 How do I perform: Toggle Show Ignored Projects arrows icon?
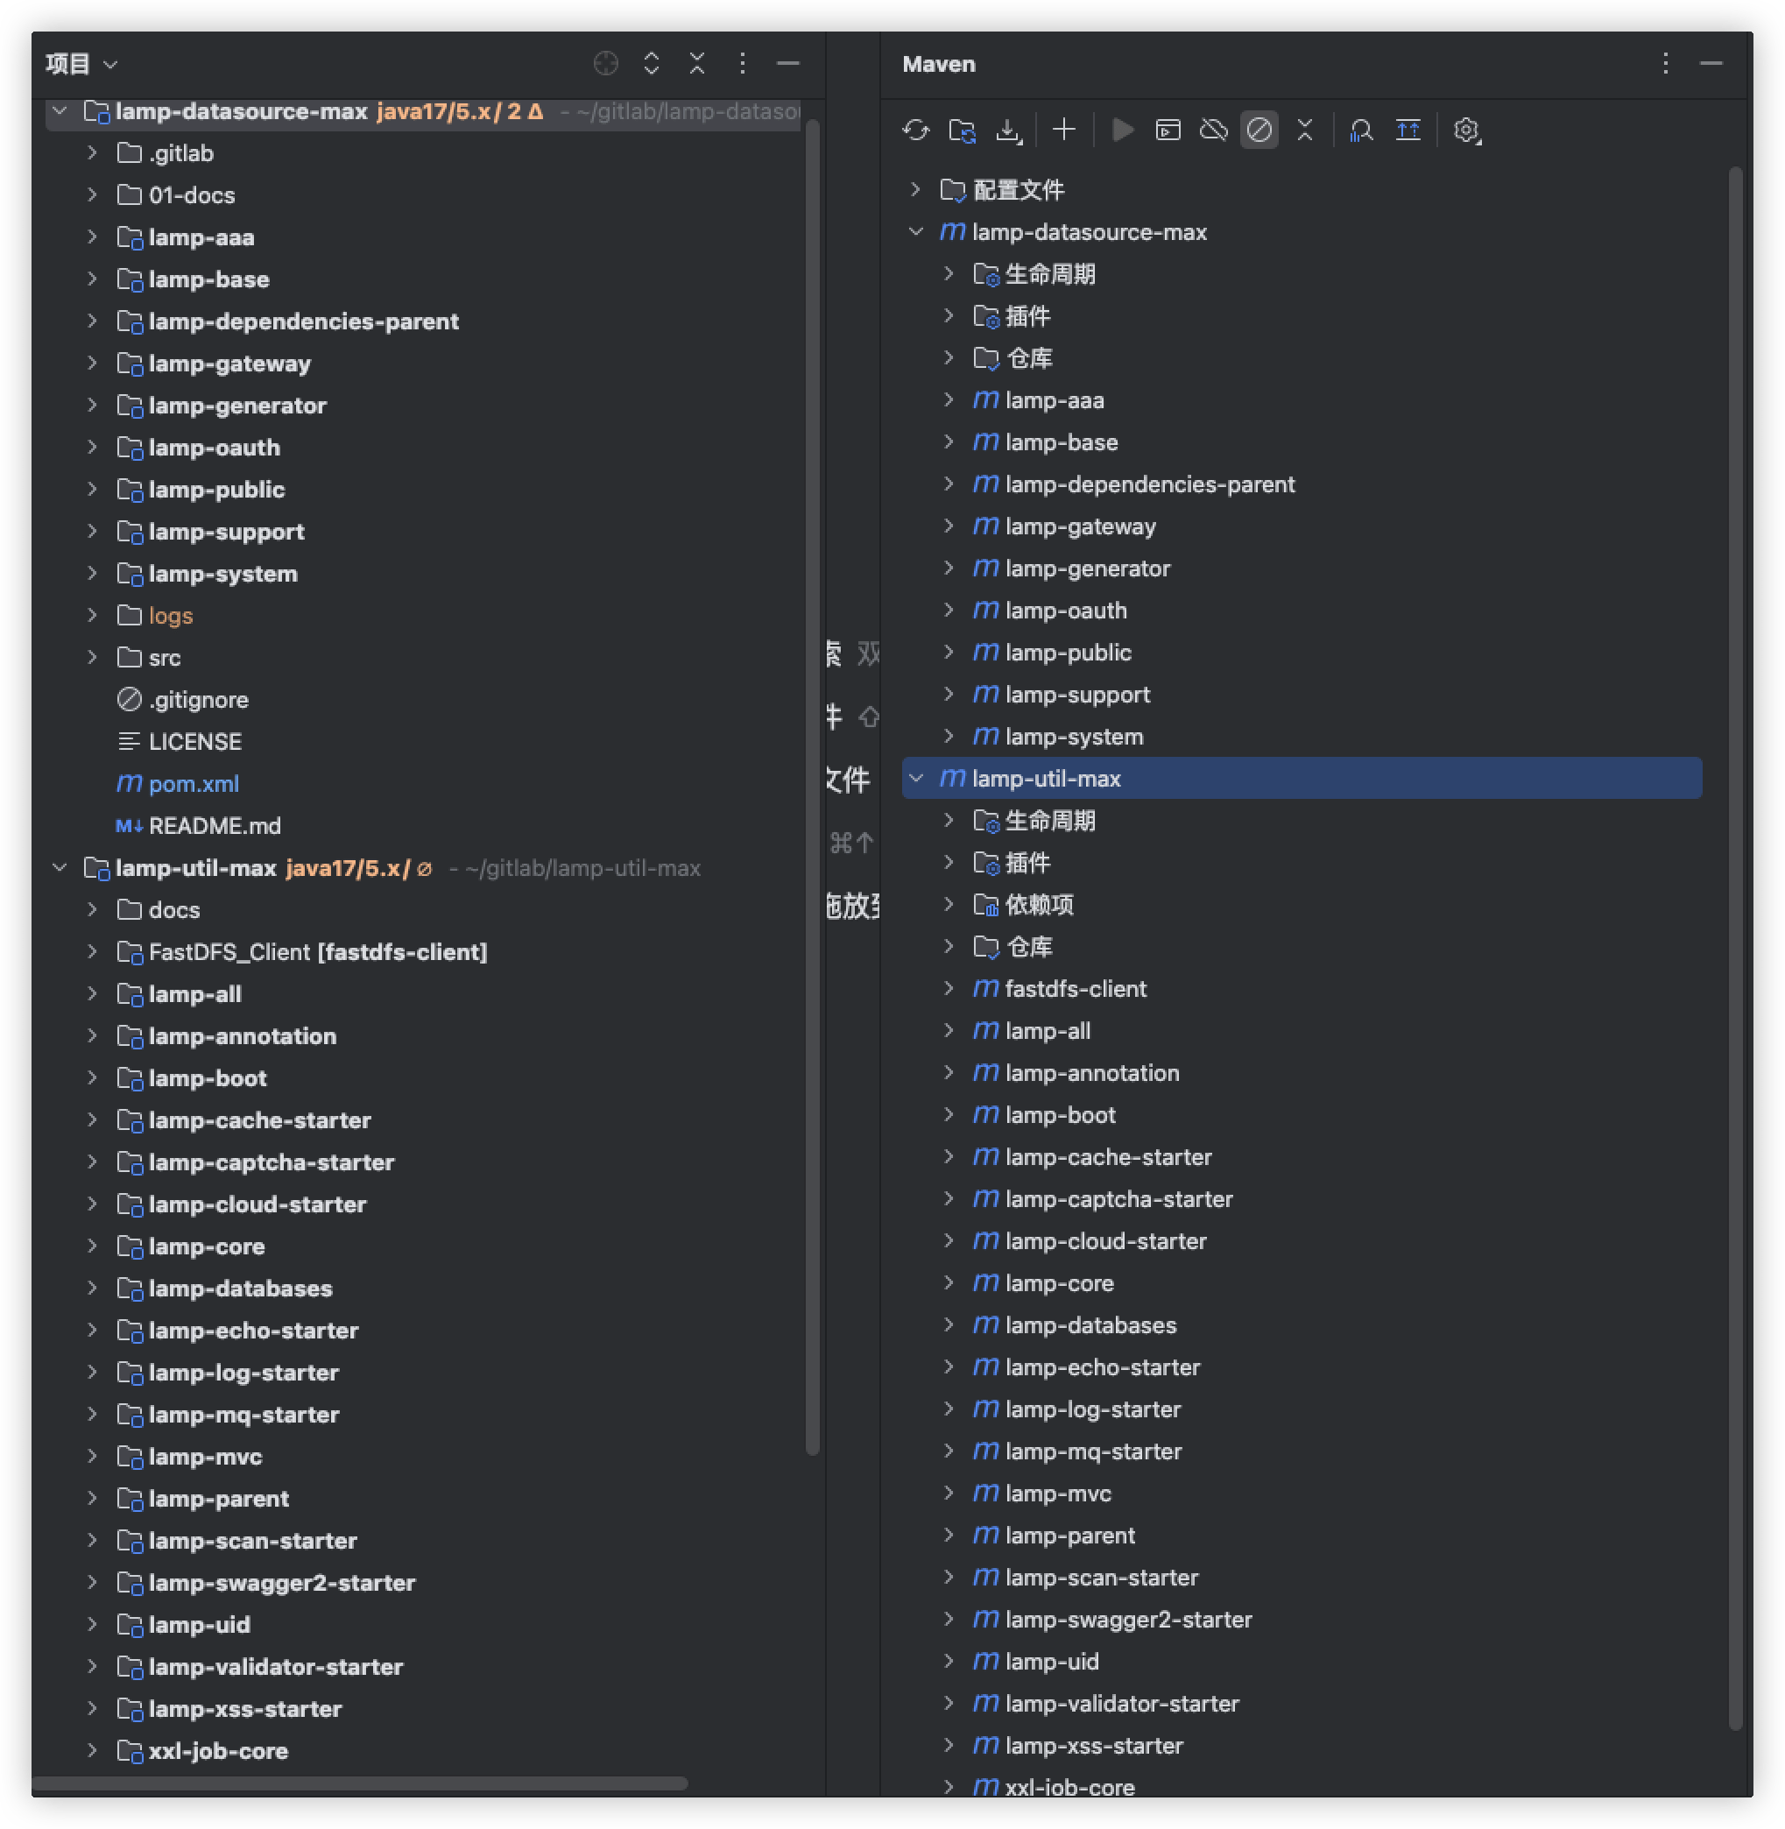(x=1408, y=131)
